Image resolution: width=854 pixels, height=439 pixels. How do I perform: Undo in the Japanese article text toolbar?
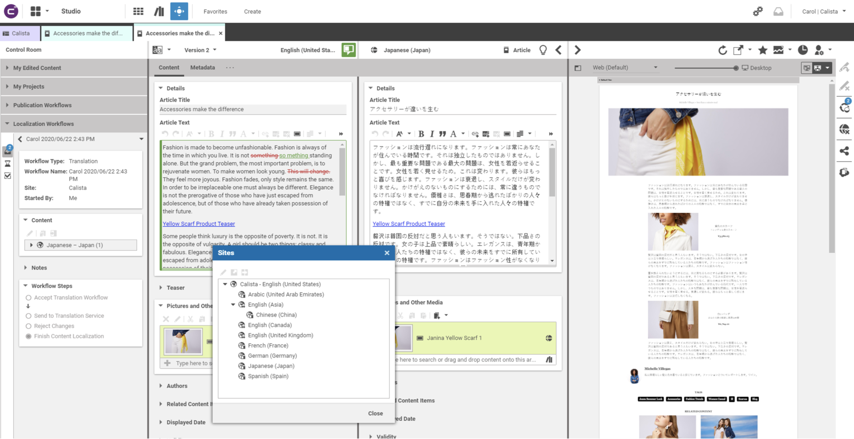[x=375, y=134]
